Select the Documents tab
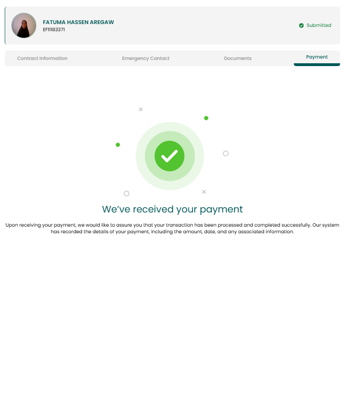 pos(238,59)
